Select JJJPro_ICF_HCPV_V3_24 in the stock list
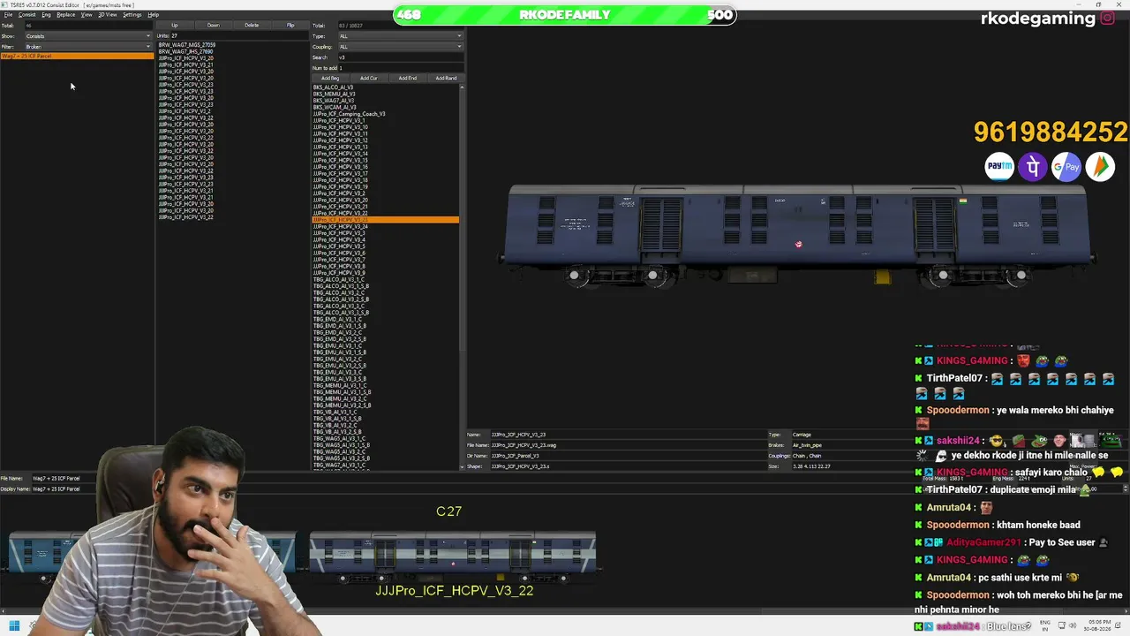Screen dimensions: 1130x636 [341, 227]
